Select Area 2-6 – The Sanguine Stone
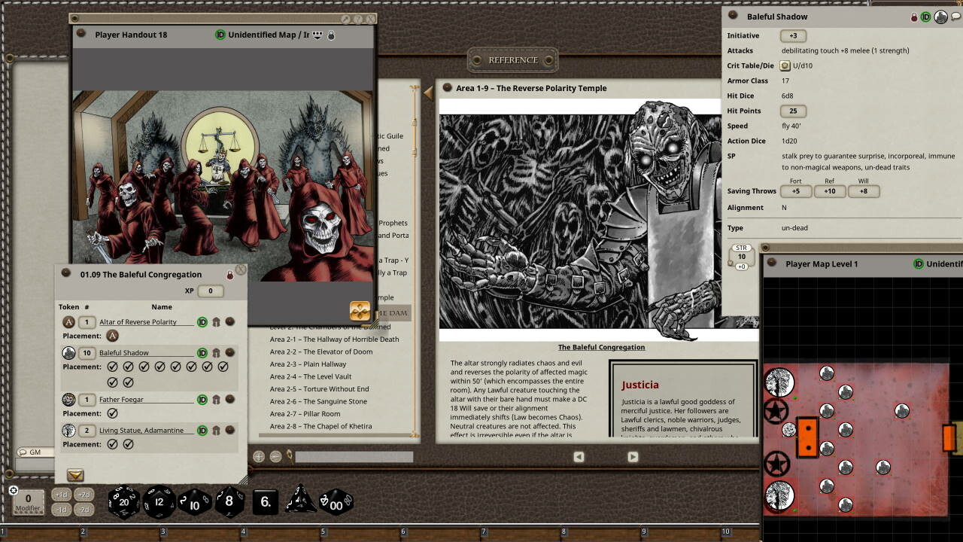Viewport: 963px width, 542px height. (318, 401)
